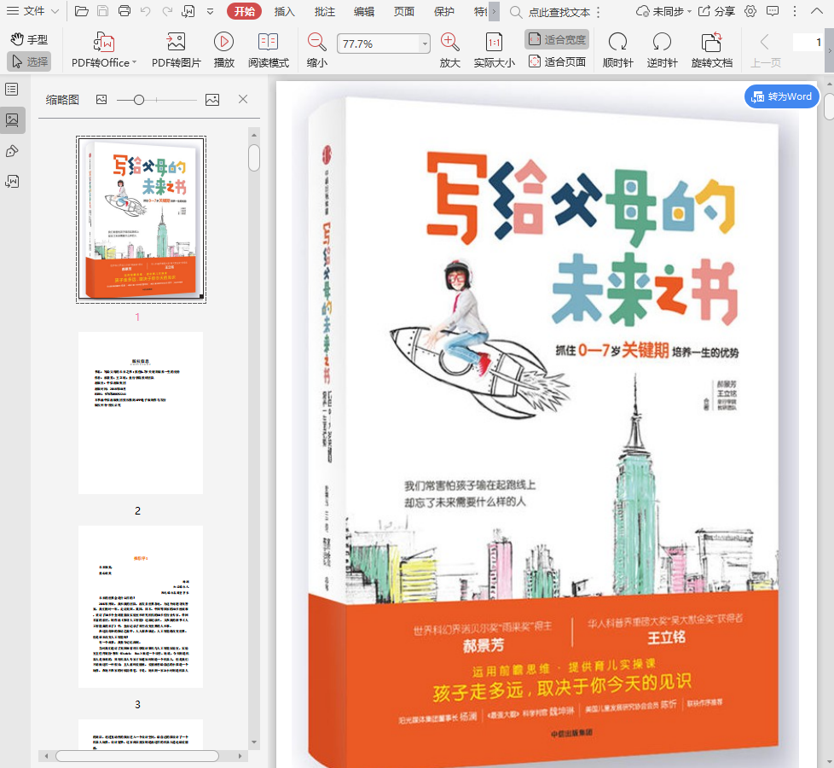Viewport: 834px width, 768px height.
Task: Click the thumbnail panel horizontal scrollbar
Action: [137, 756]
